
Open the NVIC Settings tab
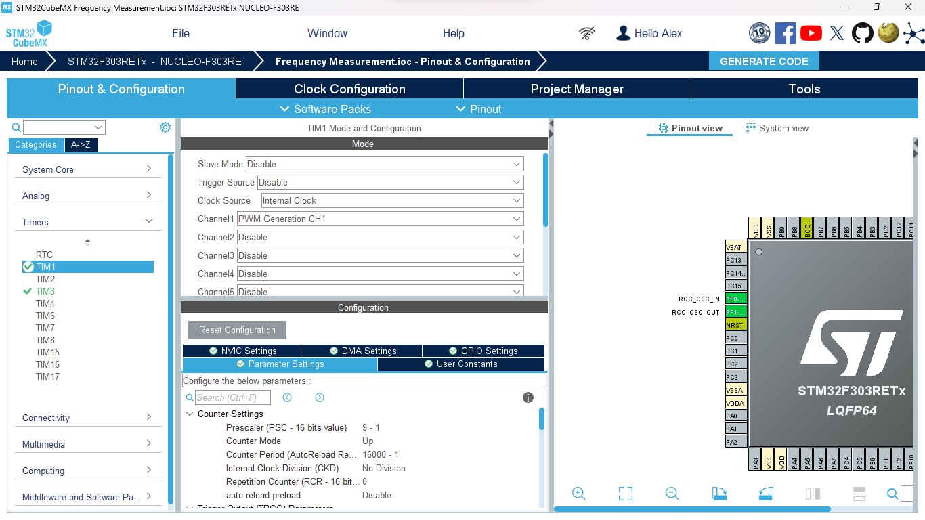(x=242, y=351)
